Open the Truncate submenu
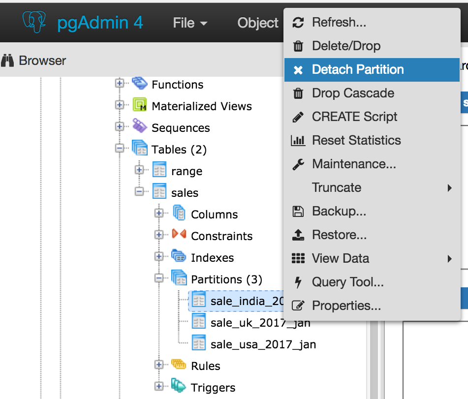468x399 pixels. [337, 187]
